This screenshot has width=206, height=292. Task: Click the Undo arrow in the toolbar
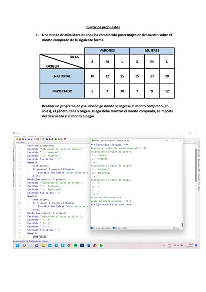[x=26, y=139]
